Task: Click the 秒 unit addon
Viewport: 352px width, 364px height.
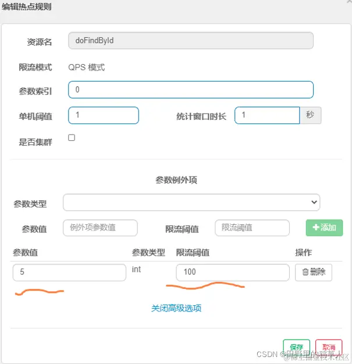Action: pos(310,115)
